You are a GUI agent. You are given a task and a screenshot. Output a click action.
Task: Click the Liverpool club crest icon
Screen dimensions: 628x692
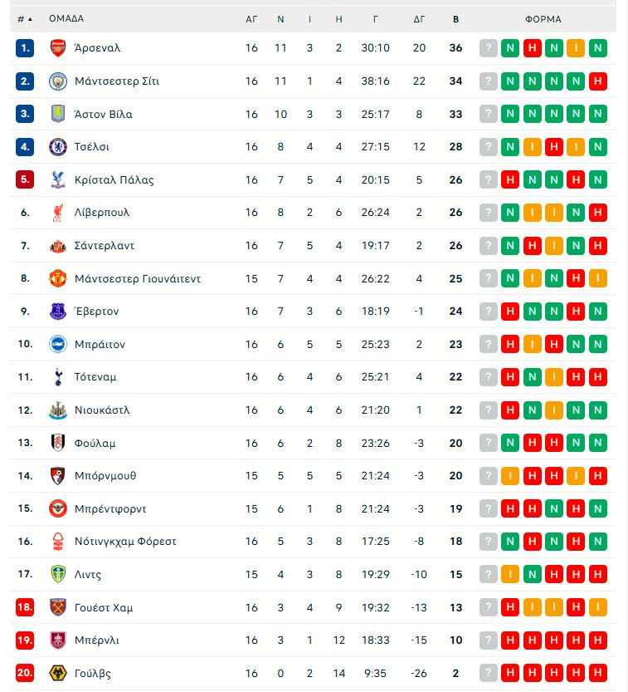coord(57,213)
